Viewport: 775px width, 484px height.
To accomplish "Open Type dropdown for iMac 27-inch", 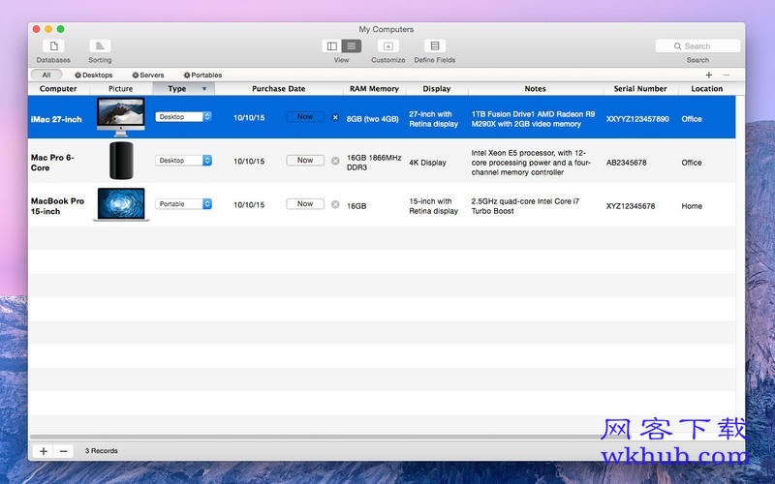I will point(183,117).
